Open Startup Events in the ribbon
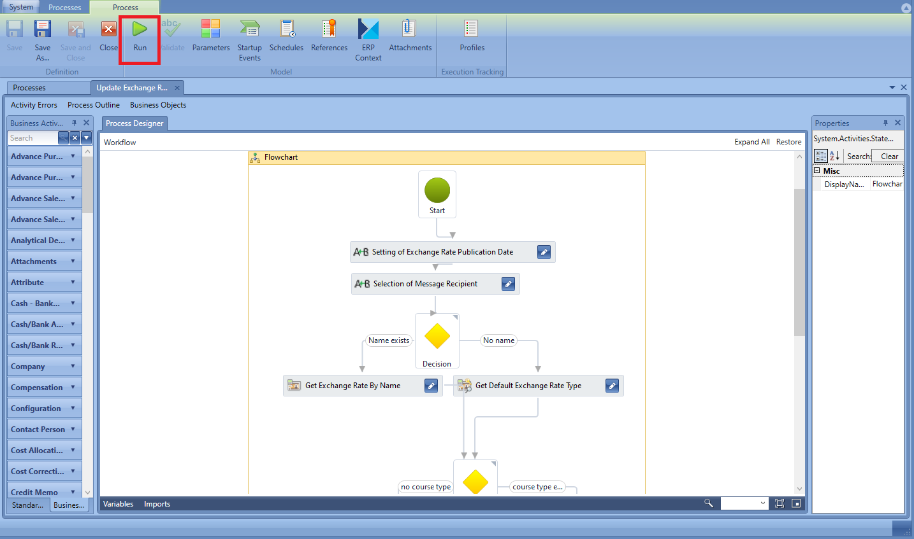 [249, 29]
